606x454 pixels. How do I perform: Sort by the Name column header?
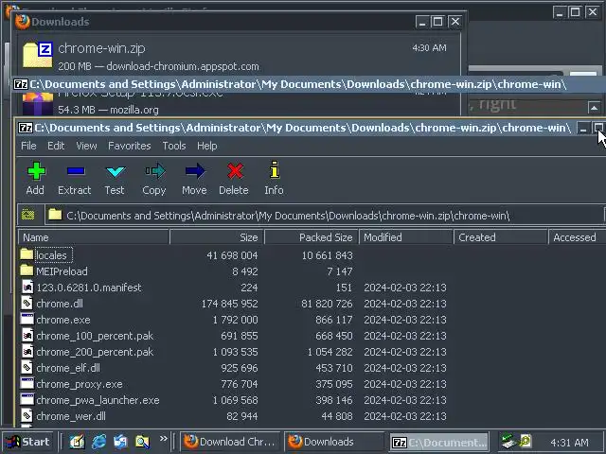94,237
